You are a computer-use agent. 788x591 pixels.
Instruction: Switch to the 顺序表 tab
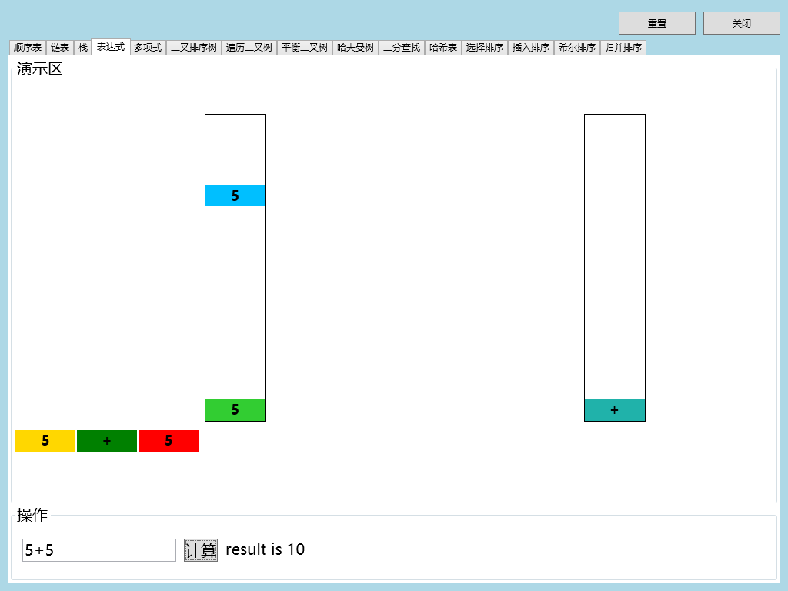point(28,48)
